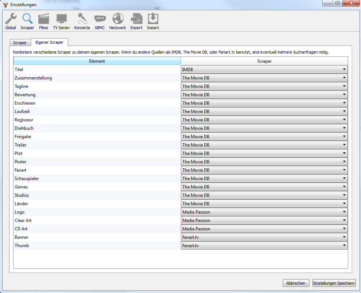This screenshot has height=293, width=361.
Task: Open Import settings icon
Action: 153,19
